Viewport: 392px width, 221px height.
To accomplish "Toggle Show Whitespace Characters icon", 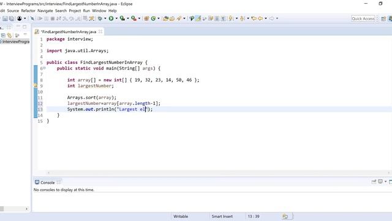I will click(x=223, y=18).
